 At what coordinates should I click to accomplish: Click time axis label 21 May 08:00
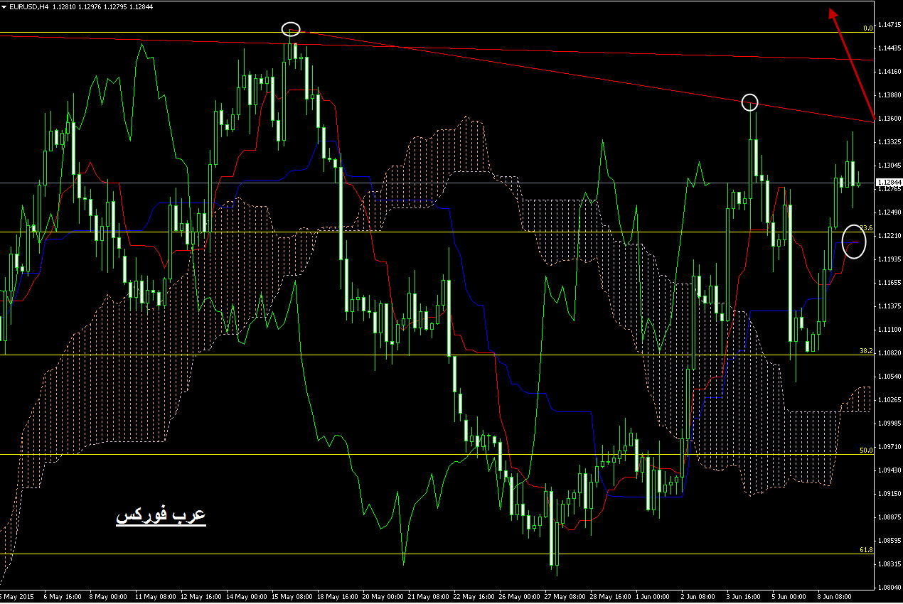click(428, 597)
